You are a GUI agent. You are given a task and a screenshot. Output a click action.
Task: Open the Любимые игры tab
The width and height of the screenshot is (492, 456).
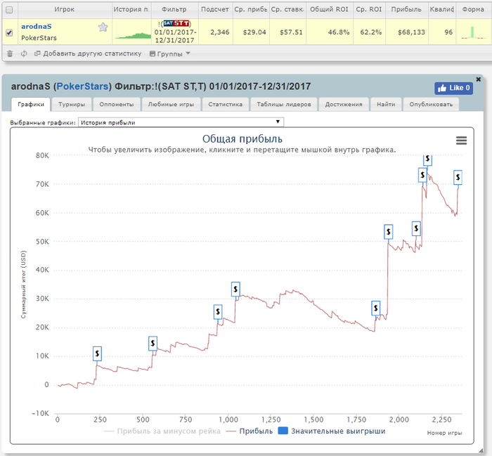171,105
